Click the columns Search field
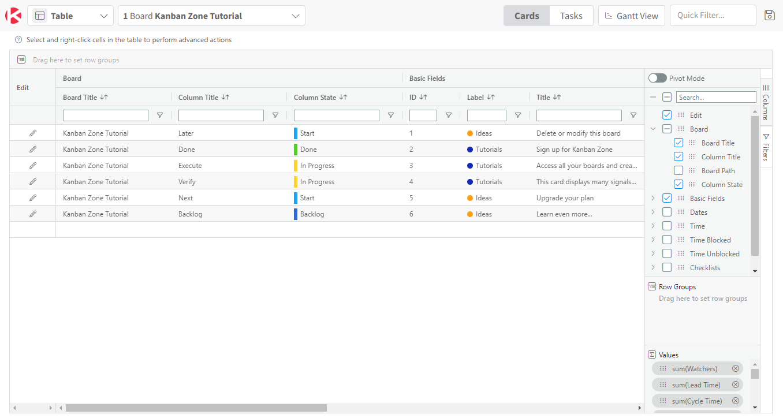Screen dimensions: 783x418 click(x=716, y=97)
